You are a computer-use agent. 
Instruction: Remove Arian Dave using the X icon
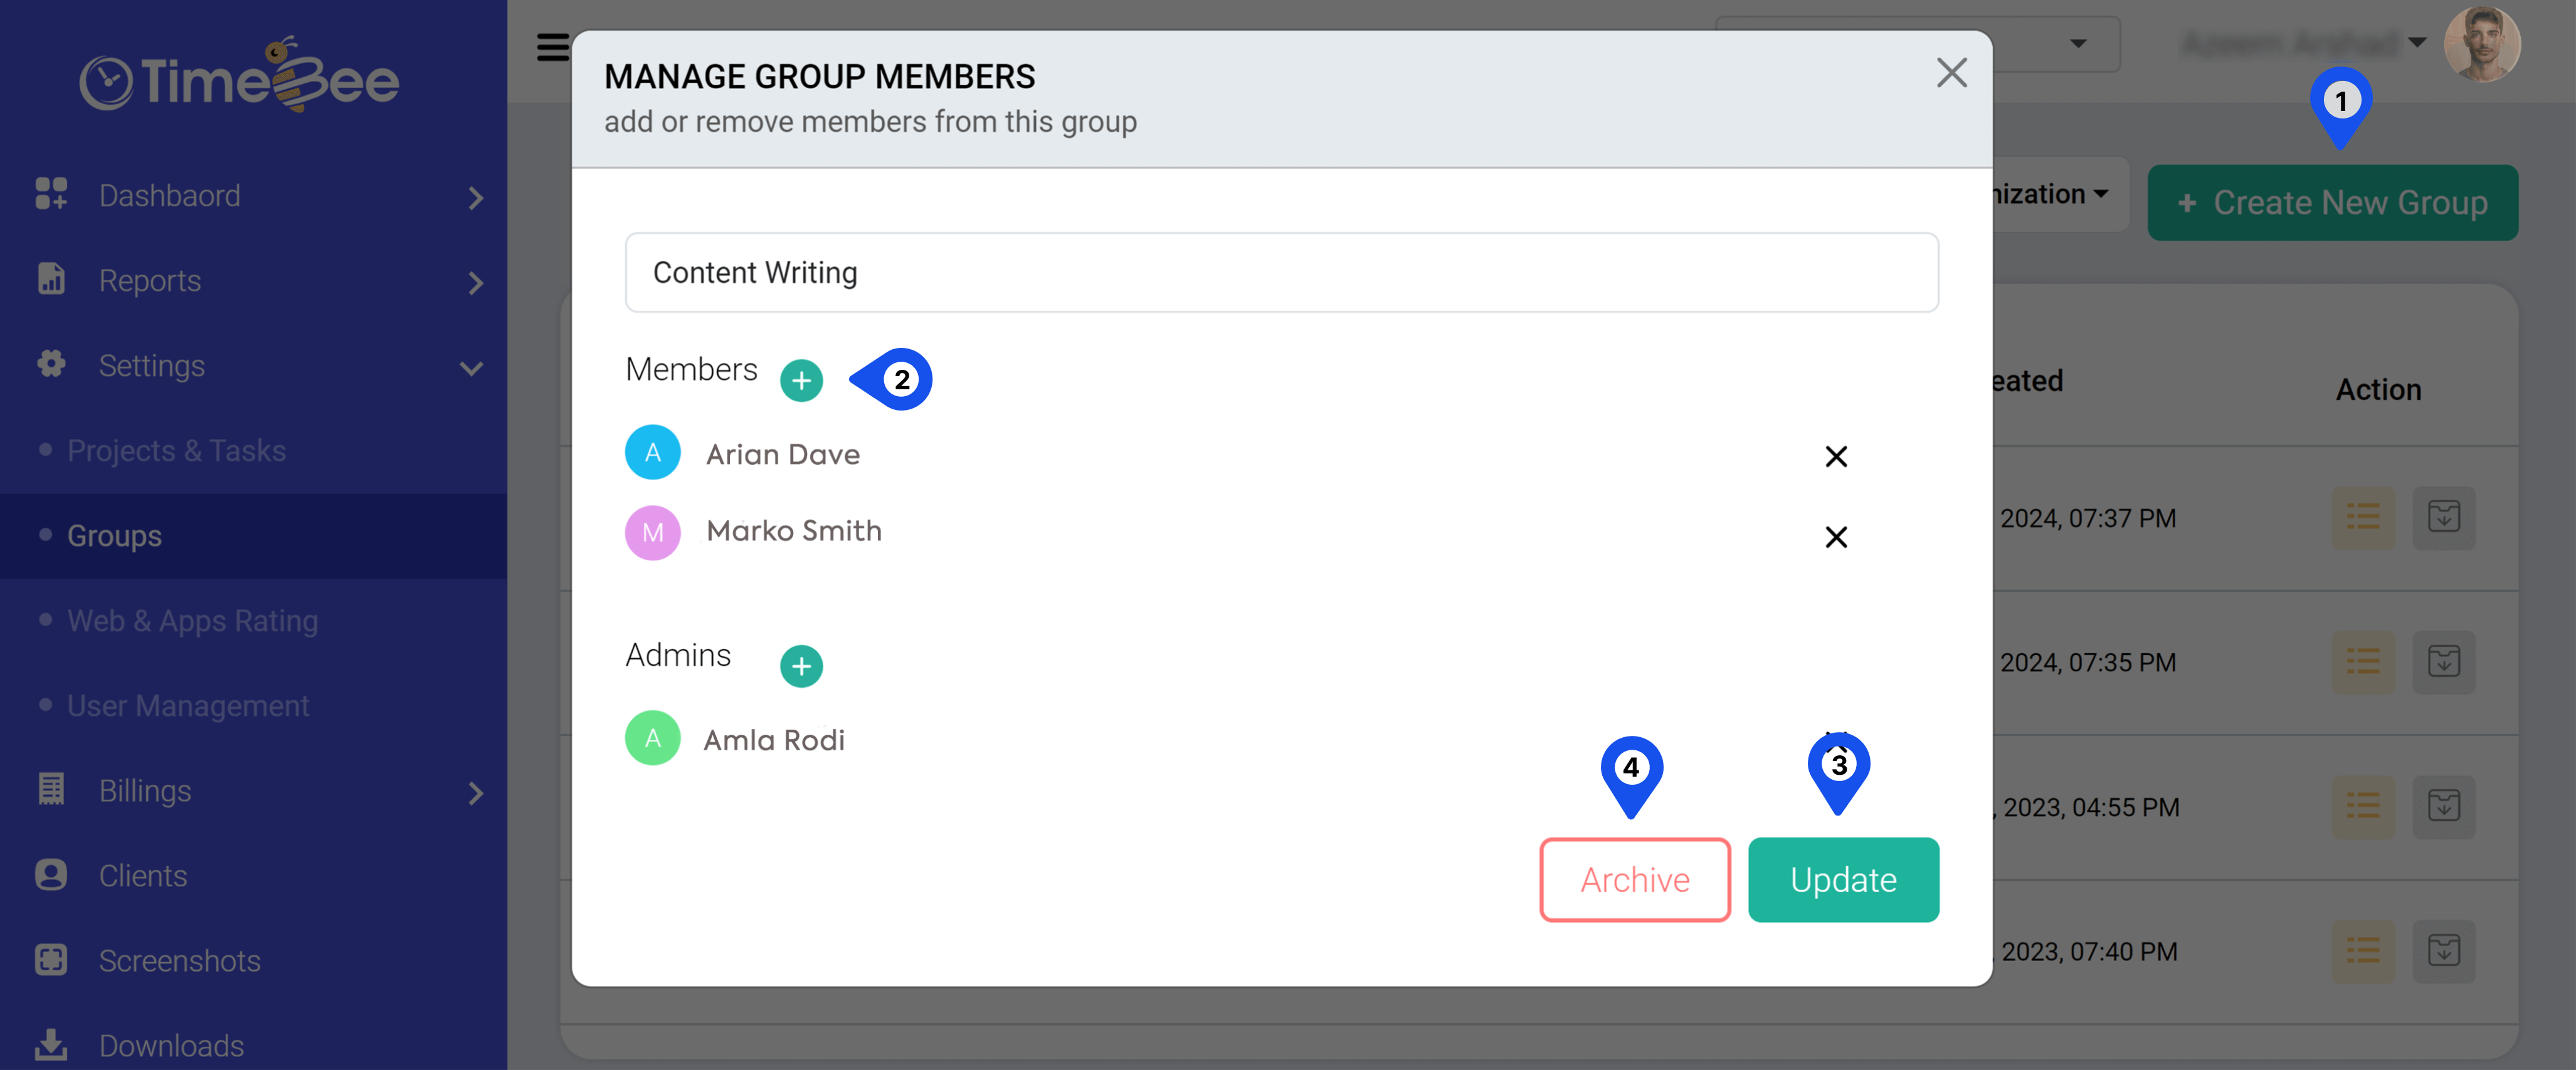tap(1836, 457)
